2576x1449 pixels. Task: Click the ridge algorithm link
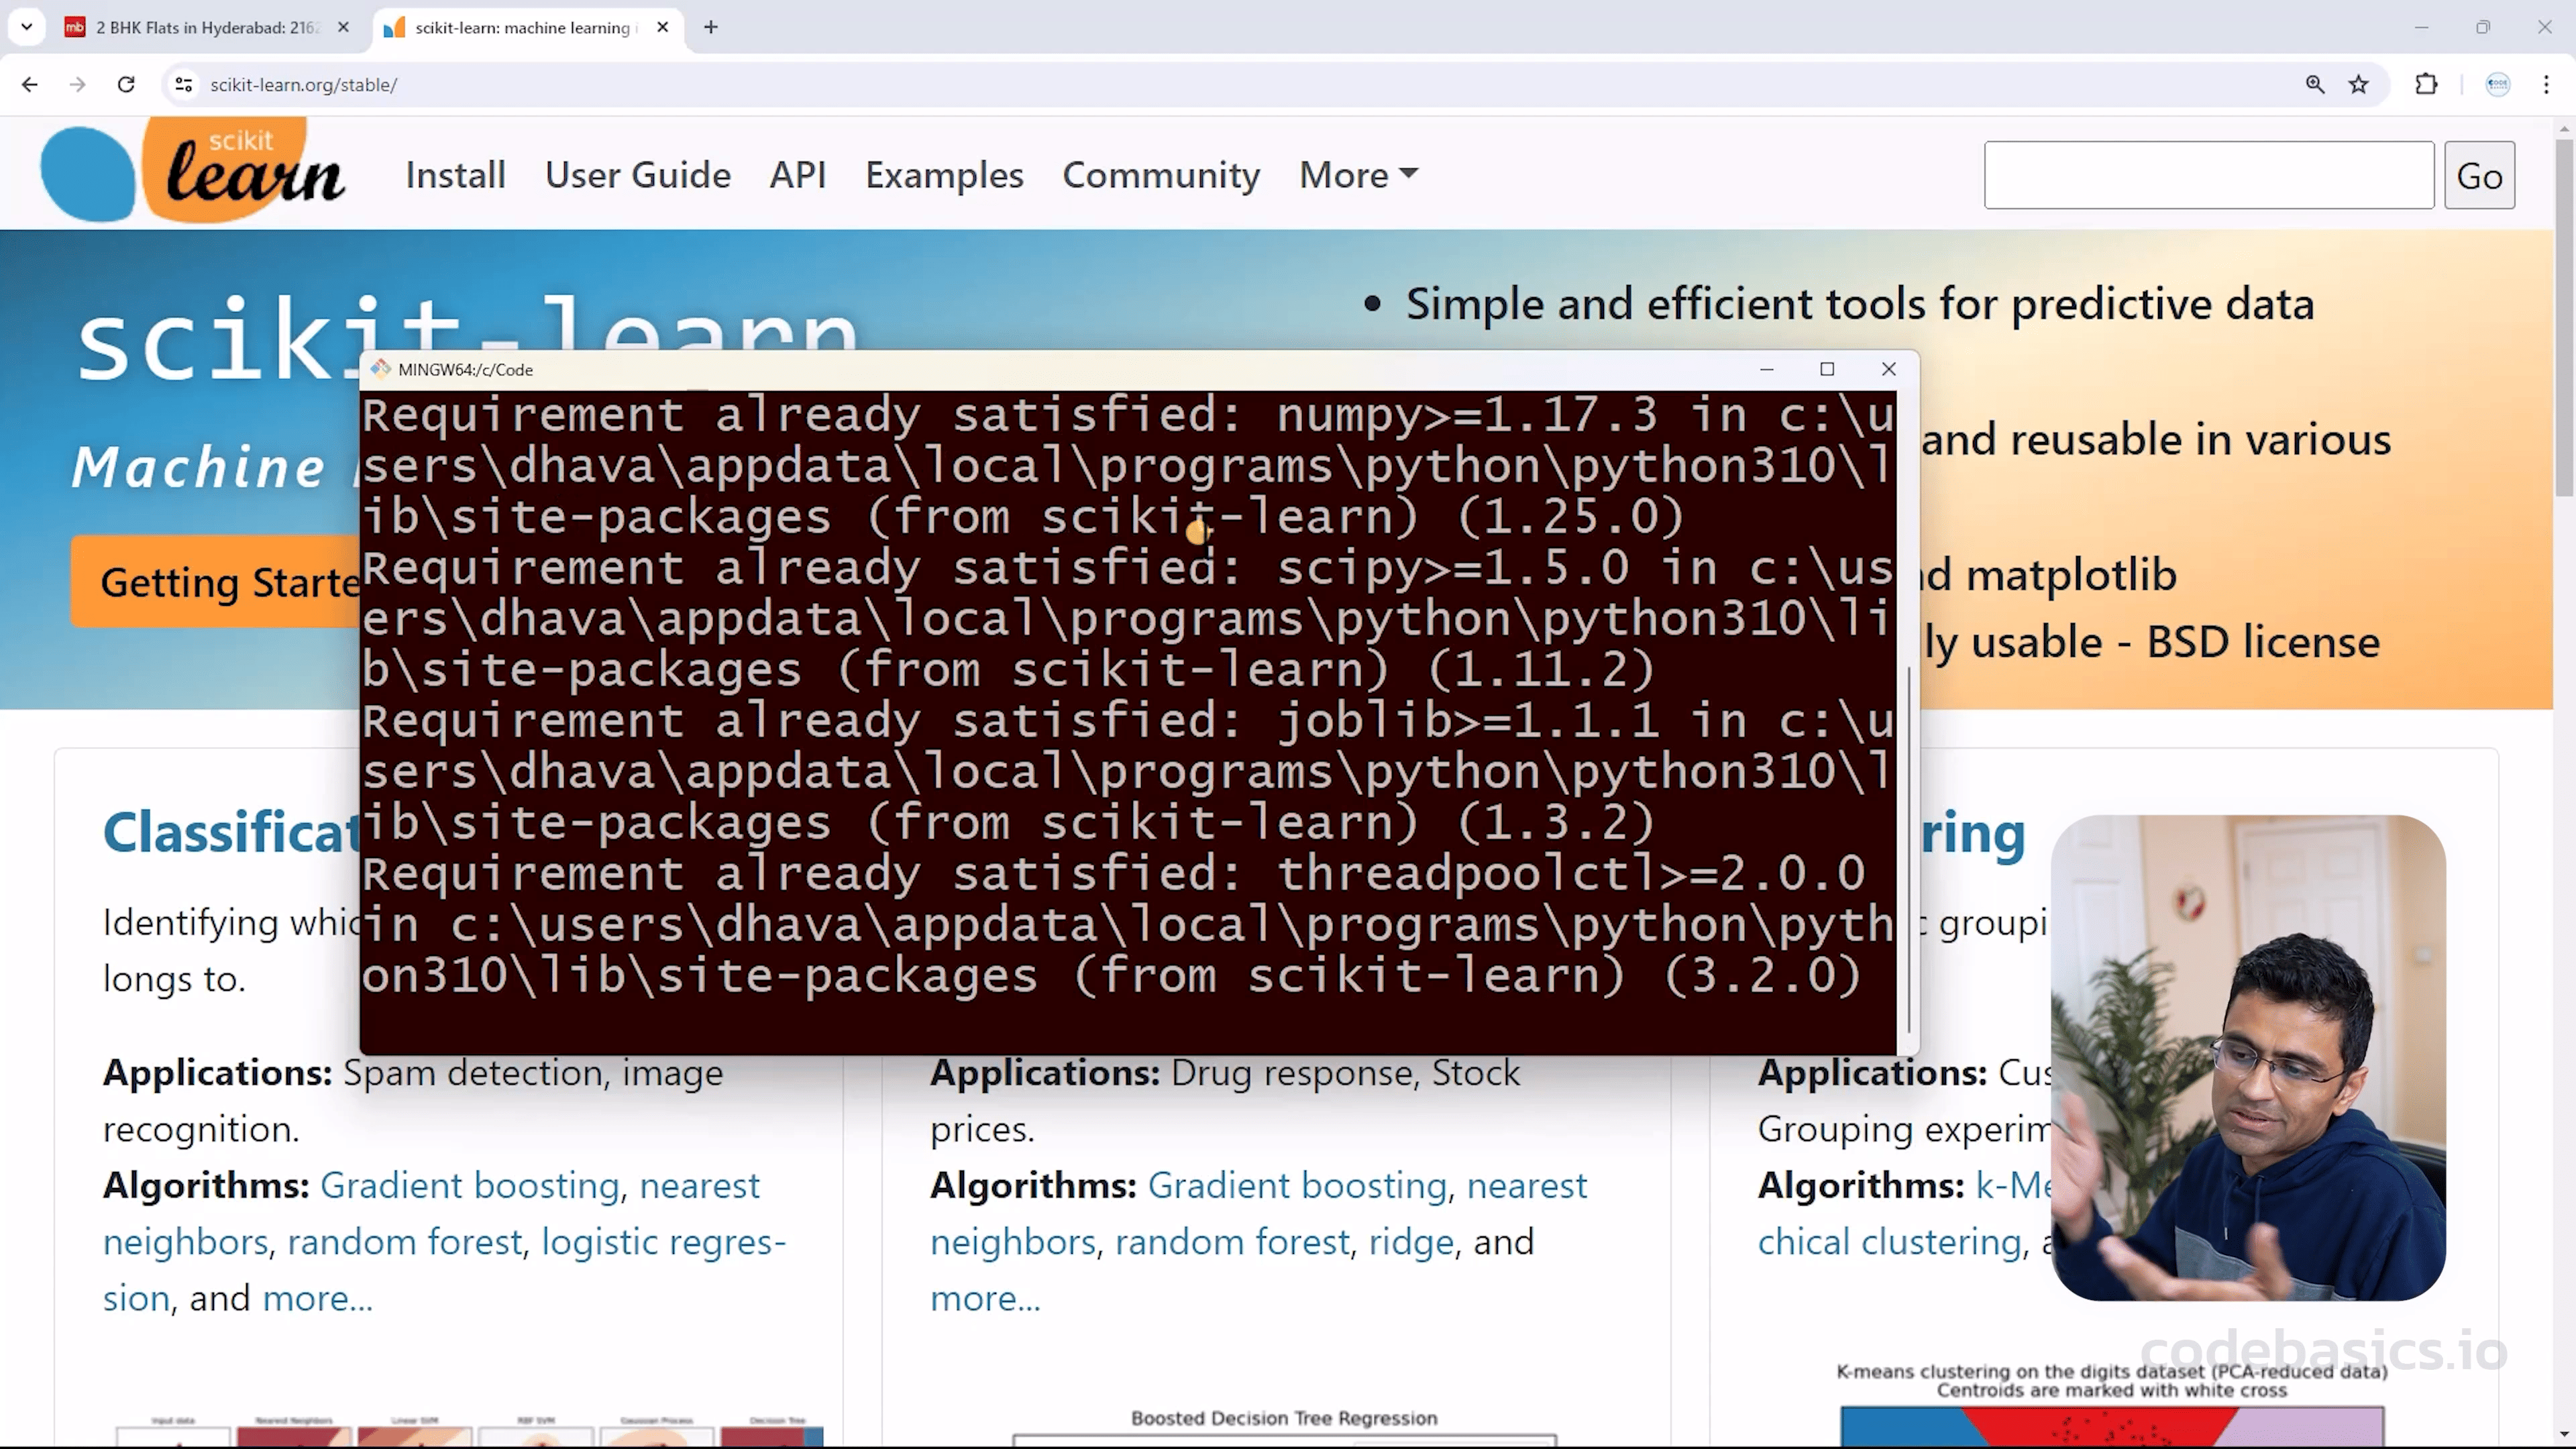(x=1410, y=1241)
